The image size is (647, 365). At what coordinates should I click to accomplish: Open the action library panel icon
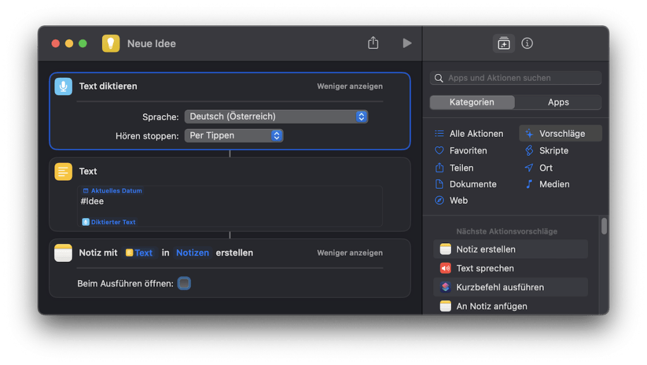pyautogui.click(x=504, y=43)
